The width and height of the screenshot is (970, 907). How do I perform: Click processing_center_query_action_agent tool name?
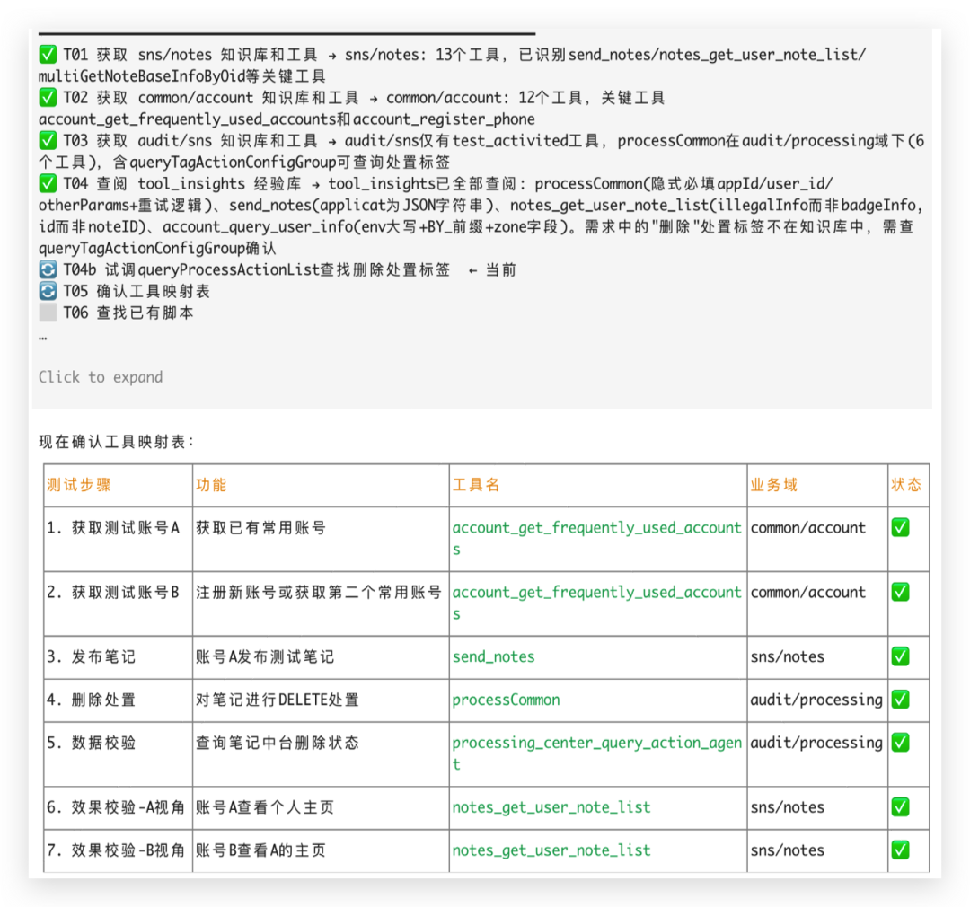pyautogui.click(x=597, y=753)
